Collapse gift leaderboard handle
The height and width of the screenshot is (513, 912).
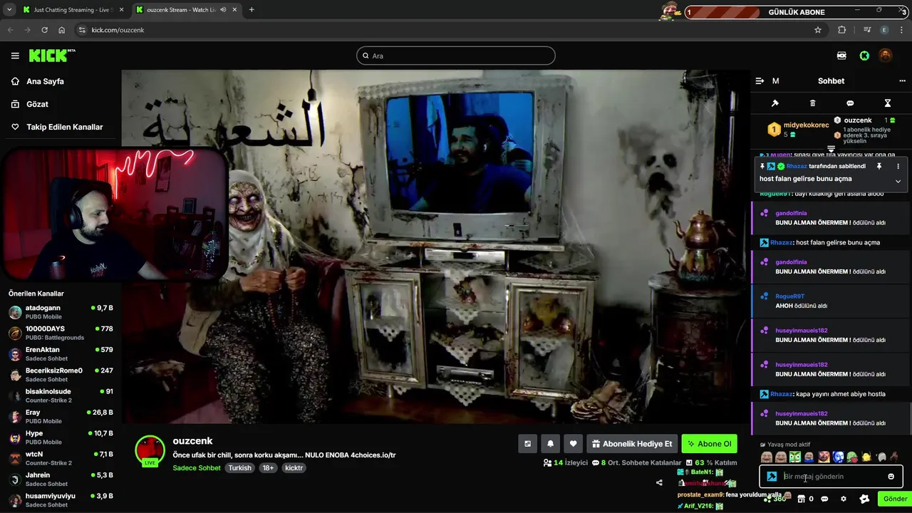pos(831,149)
